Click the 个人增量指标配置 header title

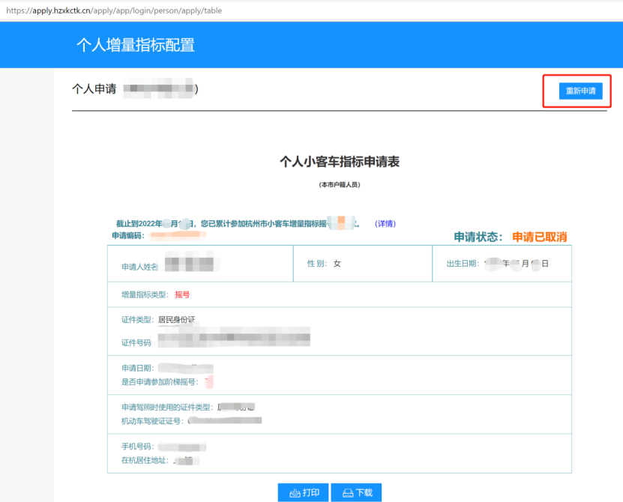tap(135, 45)
